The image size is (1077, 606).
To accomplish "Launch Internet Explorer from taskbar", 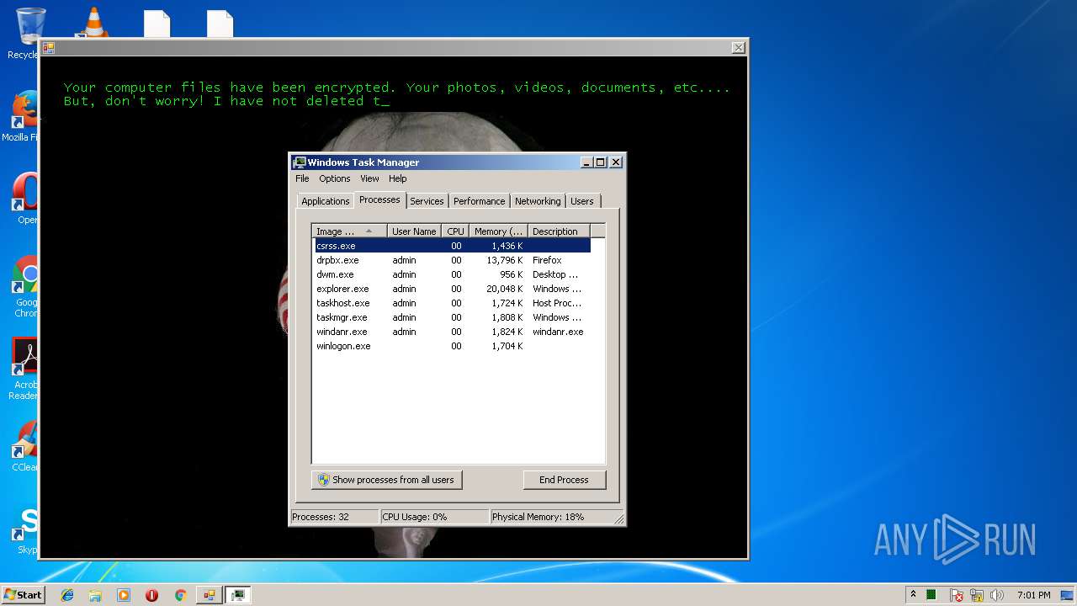I will coord(67,595).
